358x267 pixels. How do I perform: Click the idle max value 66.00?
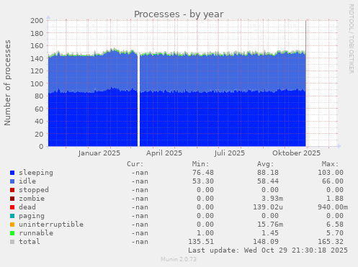tap(333, 181)
